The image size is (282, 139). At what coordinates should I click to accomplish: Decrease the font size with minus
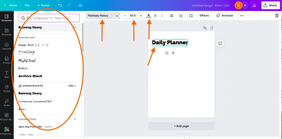[x=125, y=16]
